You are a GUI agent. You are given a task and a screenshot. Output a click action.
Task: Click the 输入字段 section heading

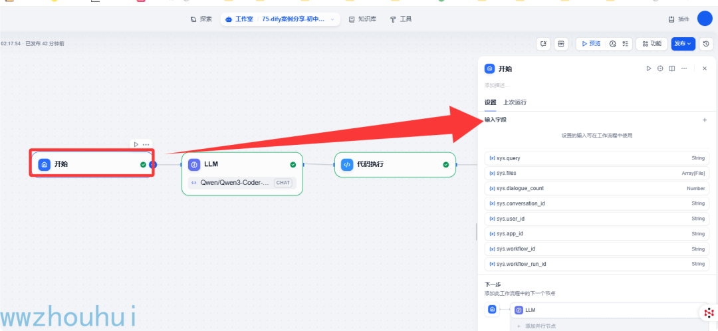[x=495, y=120]
